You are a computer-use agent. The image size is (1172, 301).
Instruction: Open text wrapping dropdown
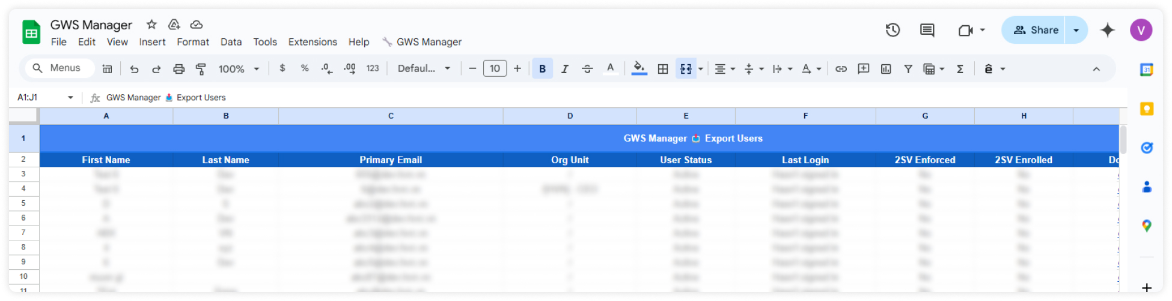coord(783,69)
